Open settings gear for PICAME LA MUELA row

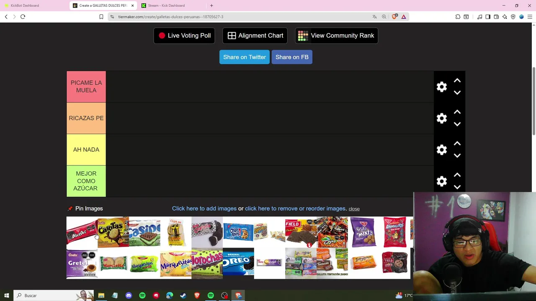tap(442, 87)
